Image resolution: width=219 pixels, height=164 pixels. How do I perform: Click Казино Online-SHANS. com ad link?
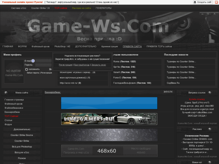[x=197, y=139]
